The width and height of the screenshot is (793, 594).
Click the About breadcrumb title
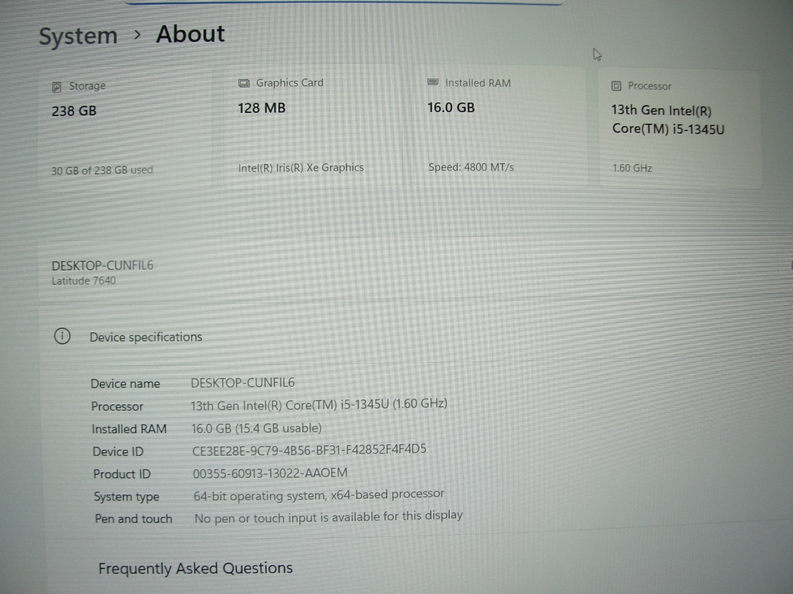[x=190, y=34]
